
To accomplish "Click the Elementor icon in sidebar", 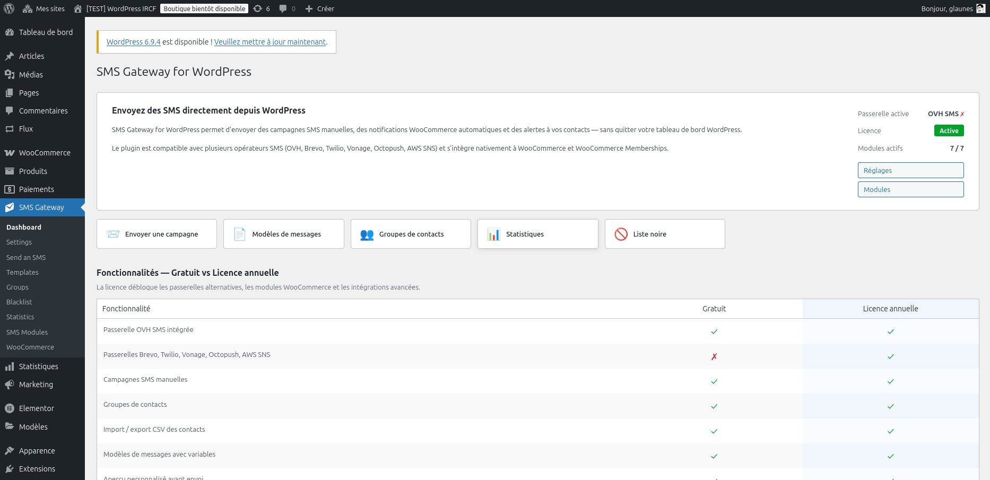I will point(10,408).
